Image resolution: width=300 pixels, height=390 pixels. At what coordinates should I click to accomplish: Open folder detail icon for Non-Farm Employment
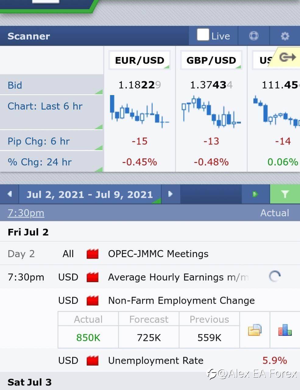click(255, 330)
